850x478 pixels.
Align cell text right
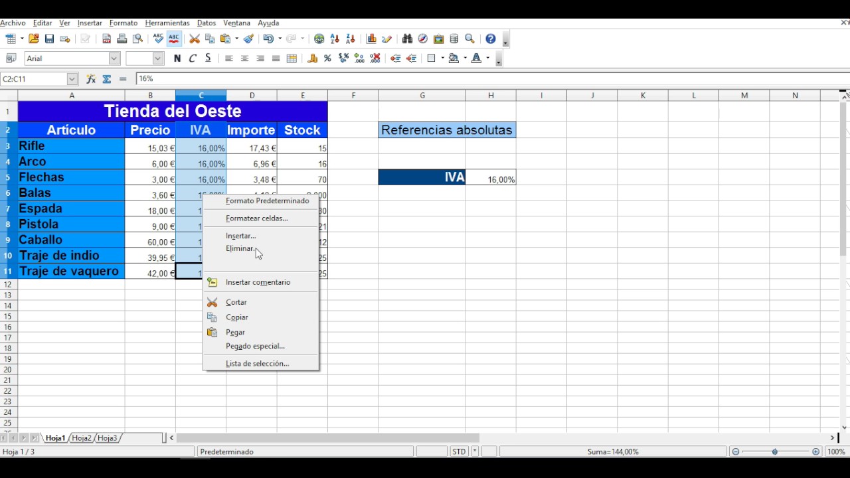pos(260,58)
